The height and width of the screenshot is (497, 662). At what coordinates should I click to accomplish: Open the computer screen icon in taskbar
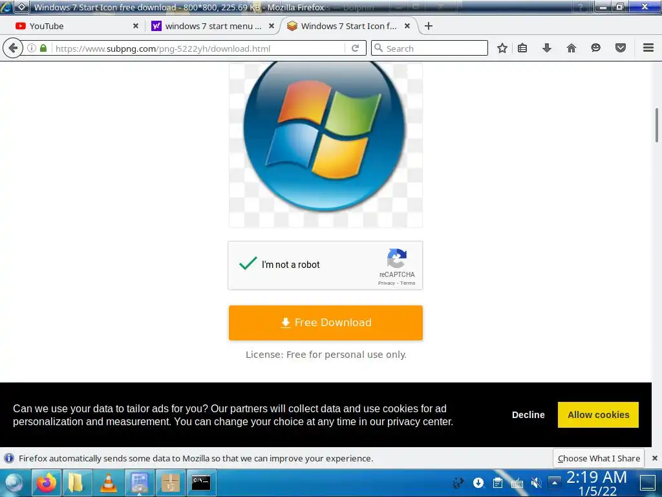pyautogui.click(x=140, y=483)
